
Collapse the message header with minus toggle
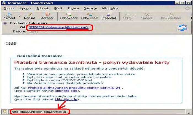(x=5, y=23)
